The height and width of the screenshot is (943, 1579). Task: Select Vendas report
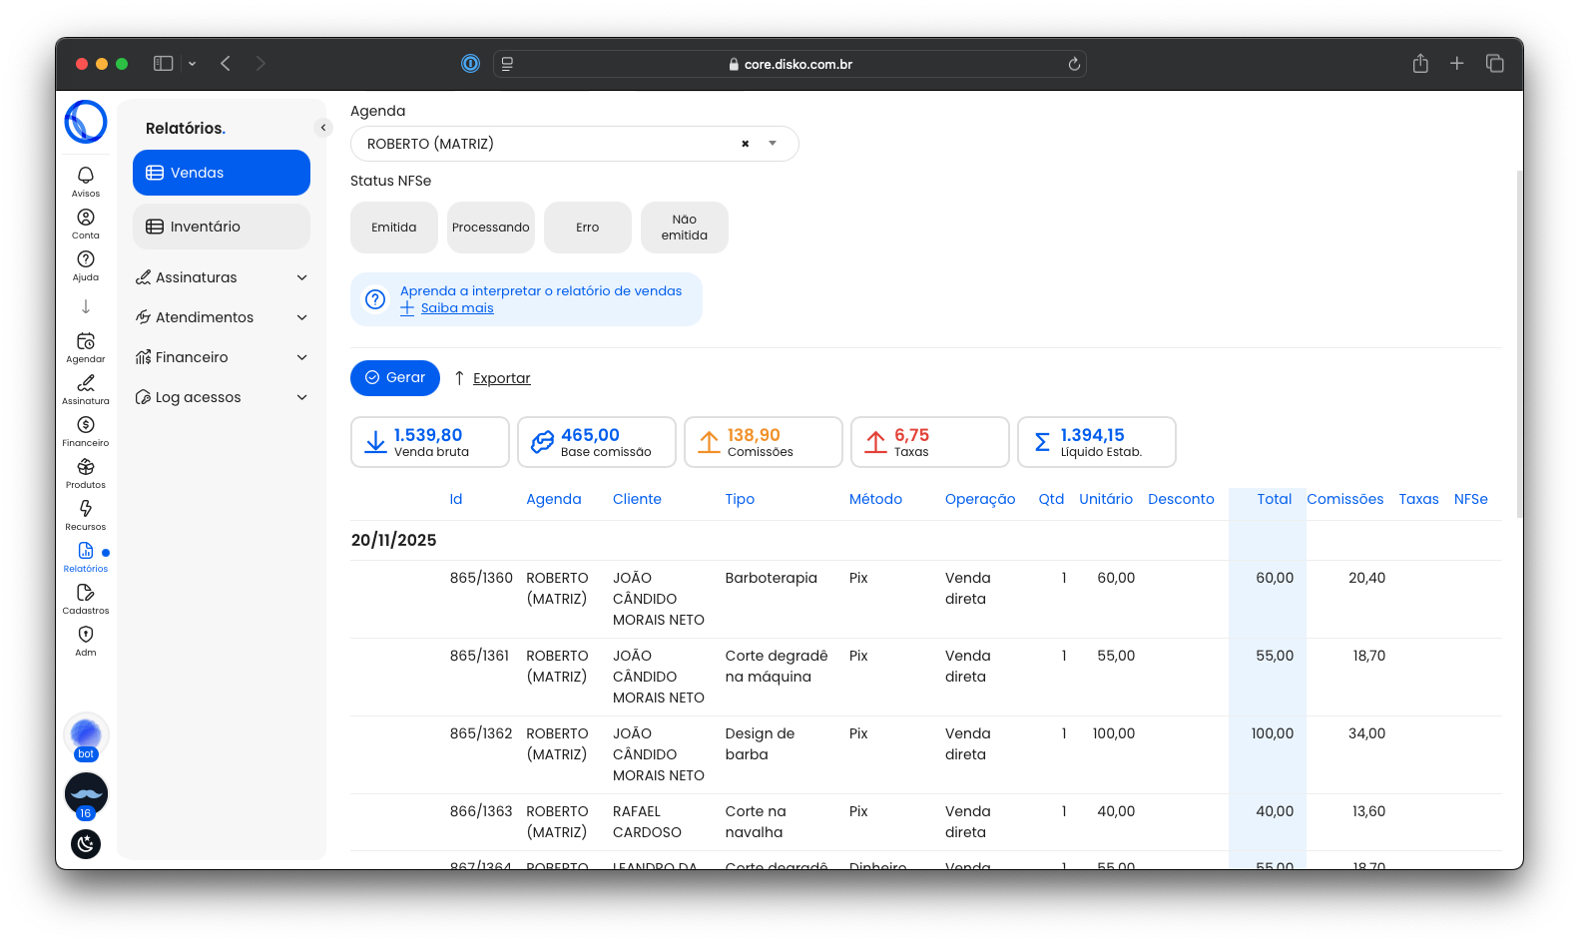pyautogui.click(x=222, y=173)
